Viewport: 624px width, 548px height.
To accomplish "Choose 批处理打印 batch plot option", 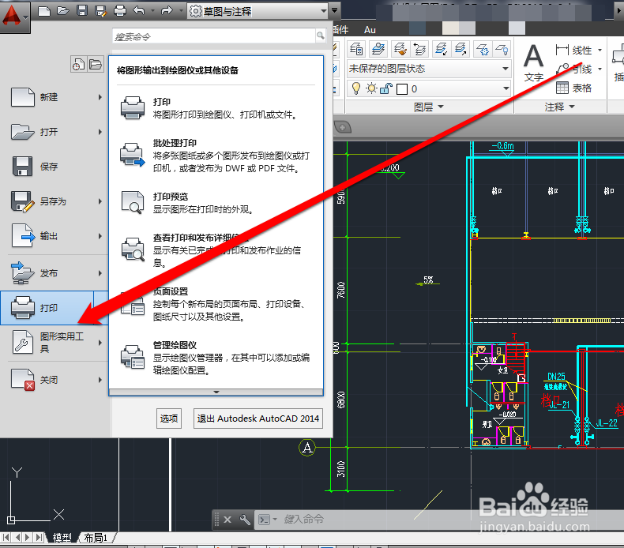I will [216, 156].
